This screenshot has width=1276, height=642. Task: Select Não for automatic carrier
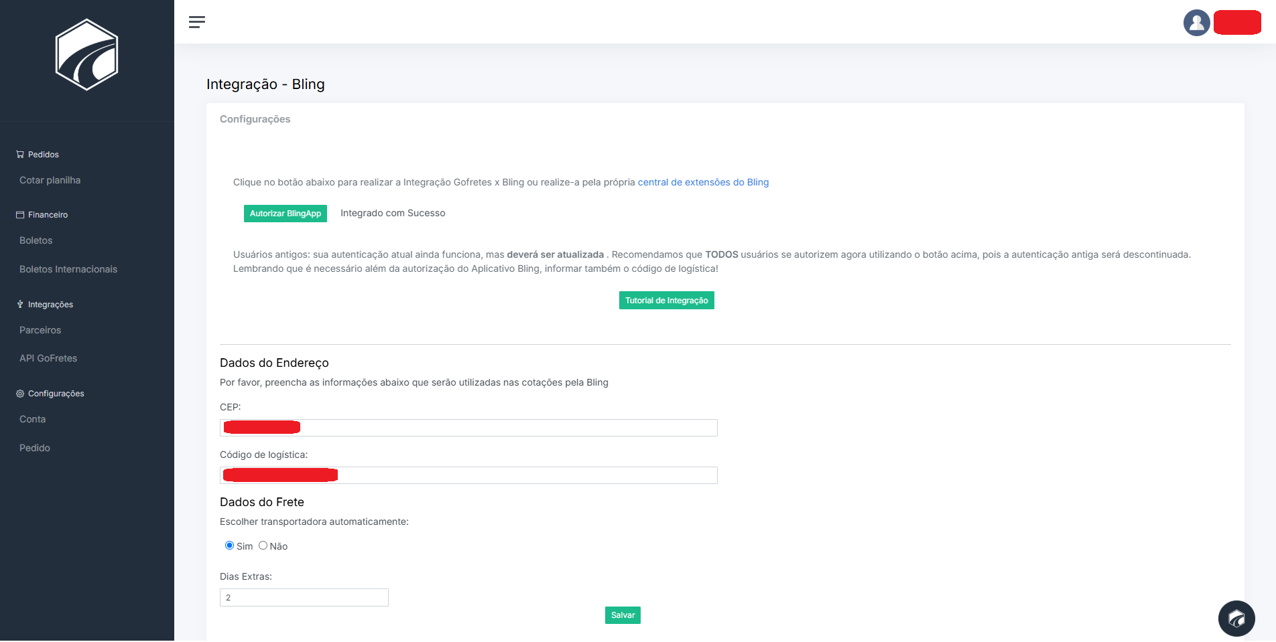coord(263,546)
